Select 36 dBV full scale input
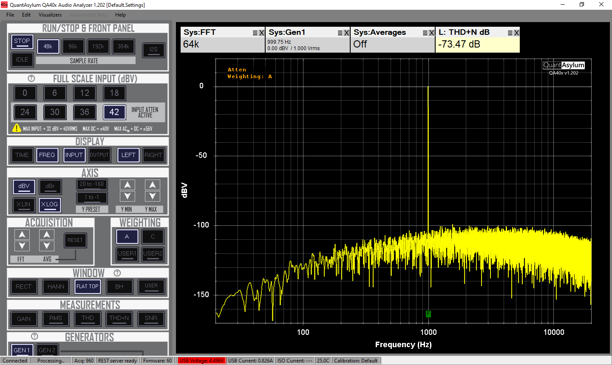Screen dimensions: 612x365 pyautogui.click(x=85, y=112)
